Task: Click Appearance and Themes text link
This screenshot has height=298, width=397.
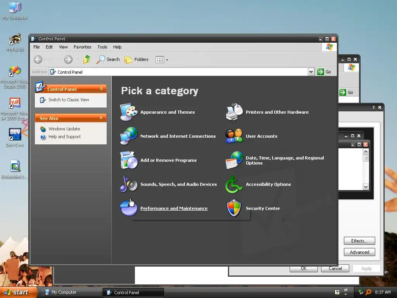Action: coord(167,112)
